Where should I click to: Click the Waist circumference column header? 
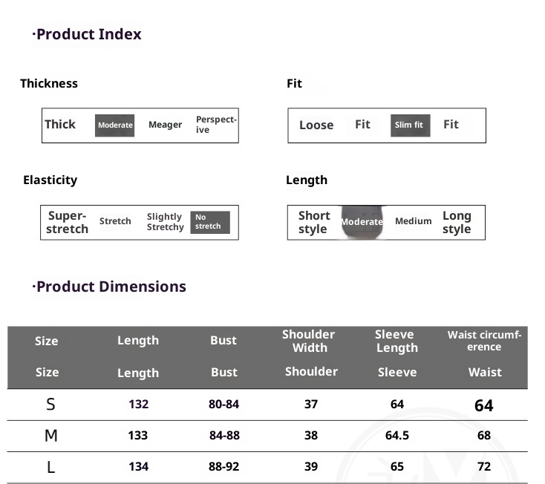click(484, 341)
